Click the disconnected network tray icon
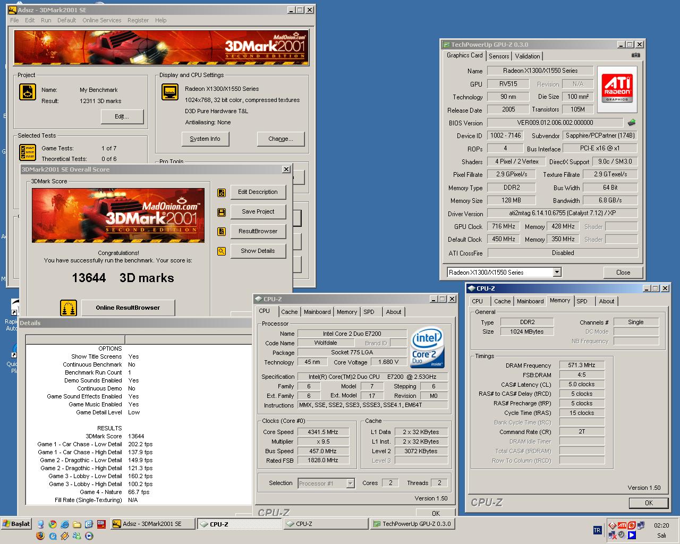Screen dimensions: 680x544 coord(612,535)
